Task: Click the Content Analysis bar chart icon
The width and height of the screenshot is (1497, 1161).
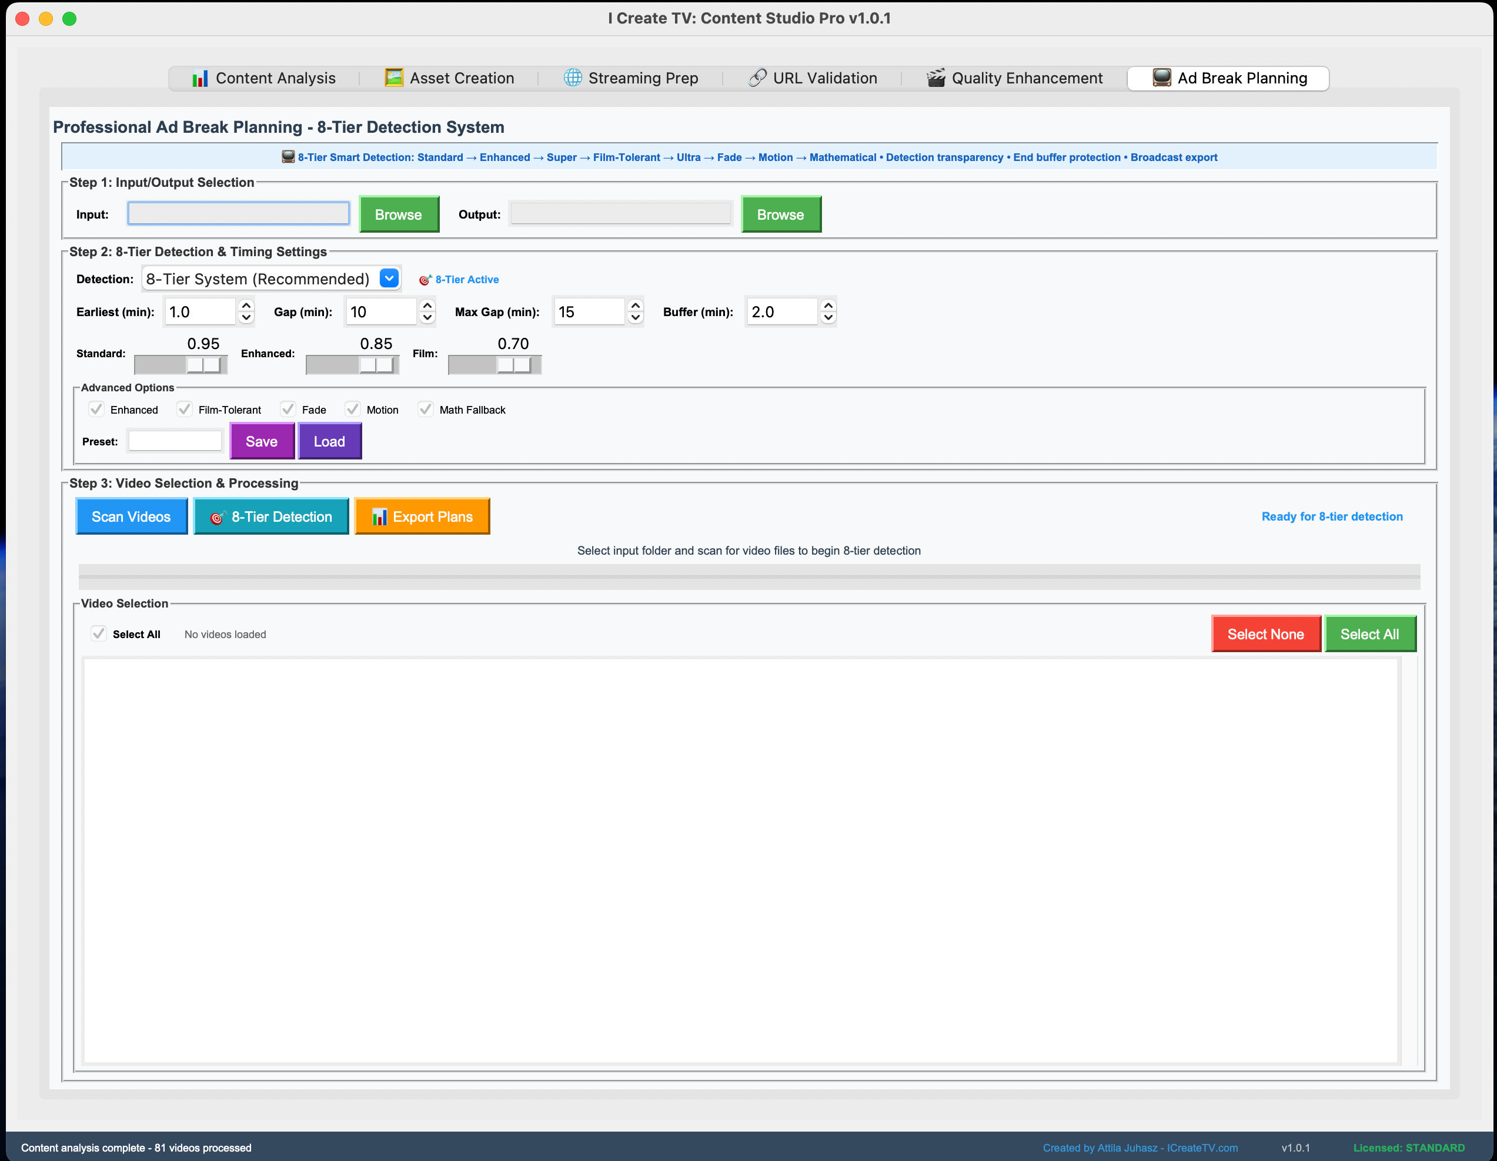Action: click(199, 79)
